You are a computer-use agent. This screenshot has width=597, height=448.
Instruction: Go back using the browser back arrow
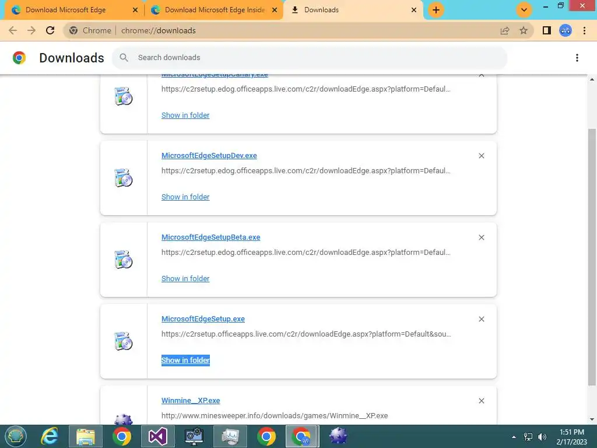click(x=13, y=30)
